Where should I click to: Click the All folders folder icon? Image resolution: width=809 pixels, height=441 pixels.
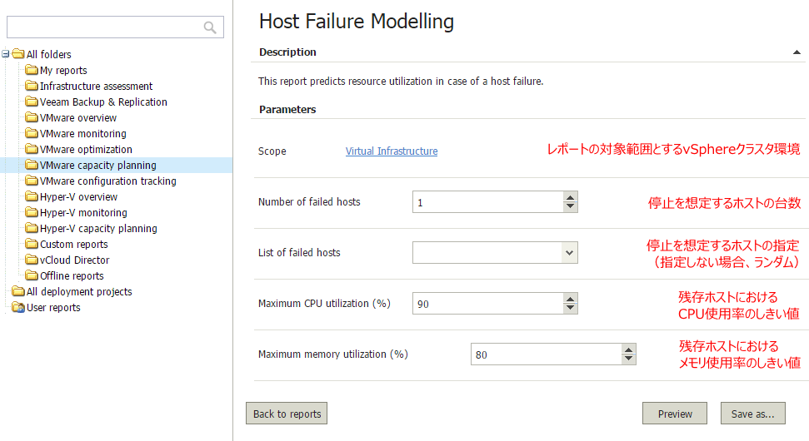pos(18,53)
